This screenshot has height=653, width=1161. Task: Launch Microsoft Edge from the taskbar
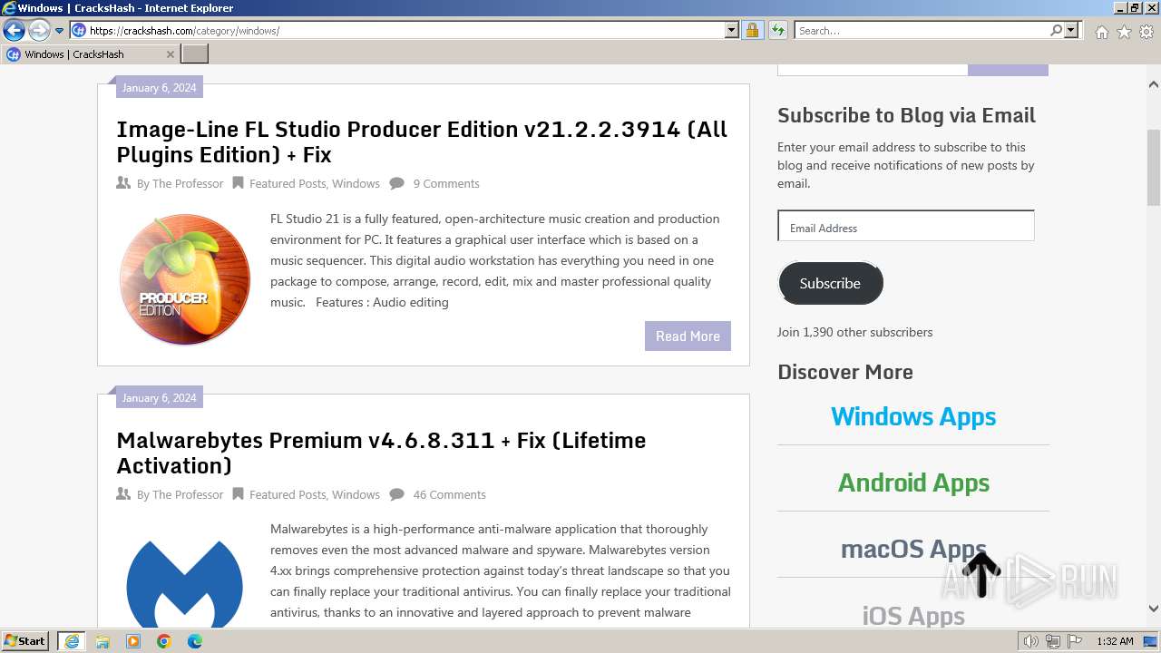tap(195, 641)
